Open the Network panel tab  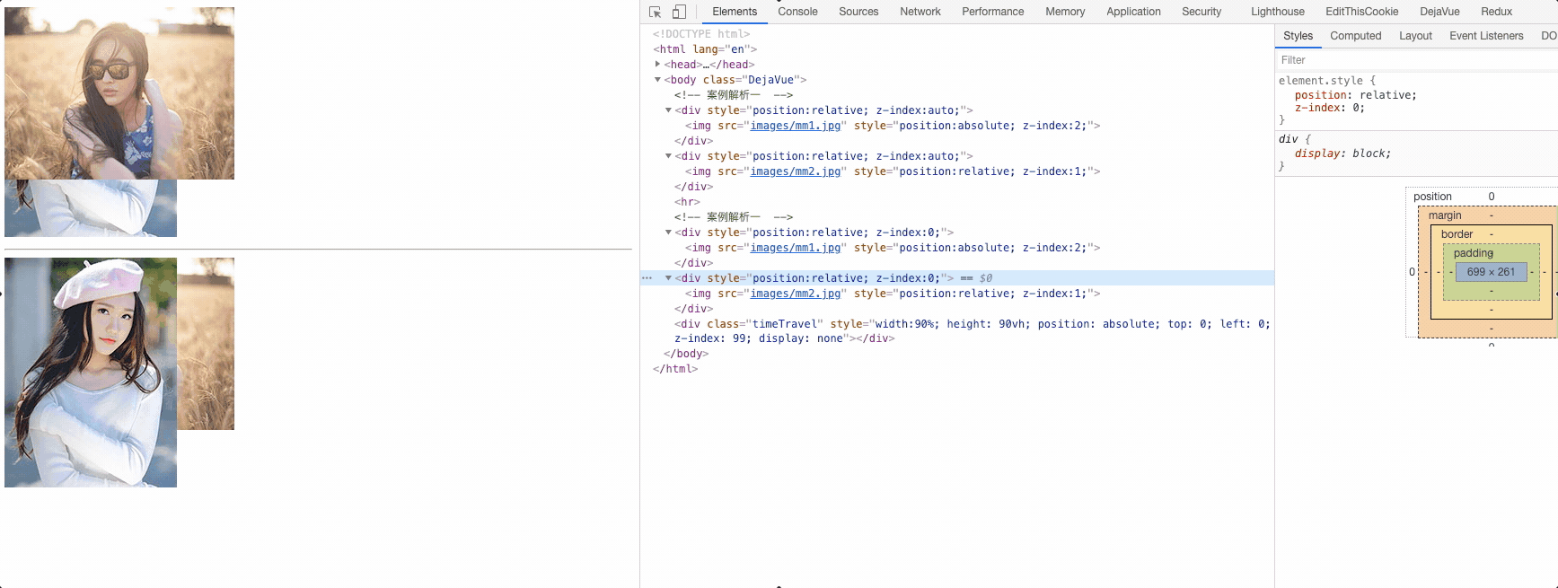920,12
